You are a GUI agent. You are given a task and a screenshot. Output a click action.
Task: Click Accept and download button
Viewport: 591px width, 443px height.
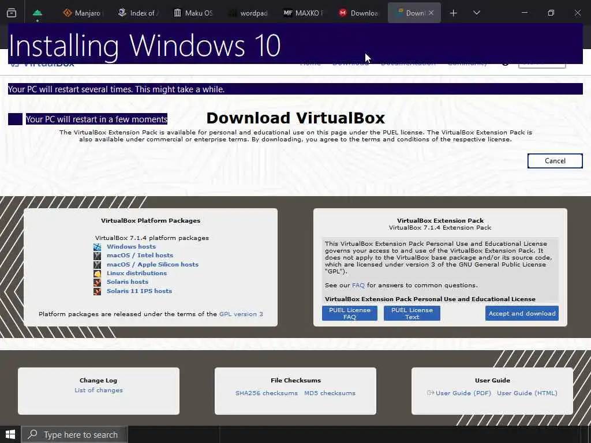(x=522, y=313)
